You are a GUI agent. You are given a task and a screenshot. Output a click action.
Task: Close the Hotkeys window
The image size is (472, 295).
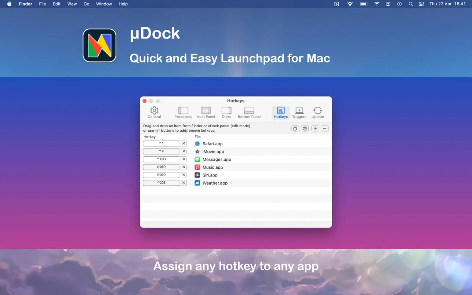tap(145, 101)
